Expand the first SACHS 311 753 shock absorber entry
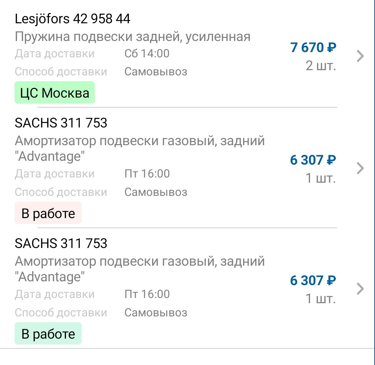The width and height of the screenshot is (375, 365). (359, 168)
